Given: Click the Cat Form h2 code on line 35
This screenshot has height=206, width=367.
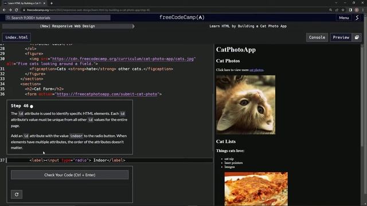Looking at the screenshot, I should [44, 89].
